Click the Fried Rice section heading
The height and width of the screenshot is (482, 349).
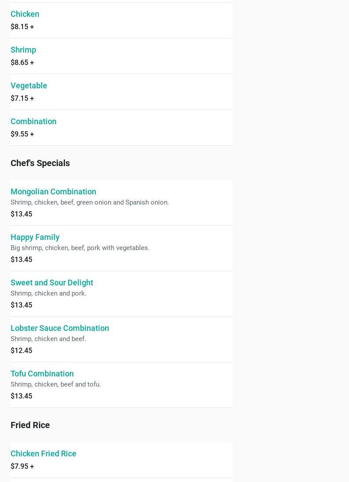pos(30,425)
